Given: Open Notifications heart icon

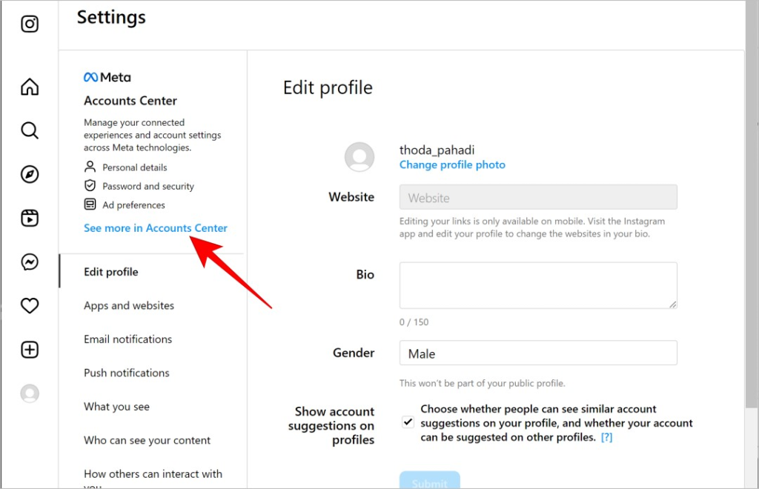Looking at the screenshot, I should point(30,306).
